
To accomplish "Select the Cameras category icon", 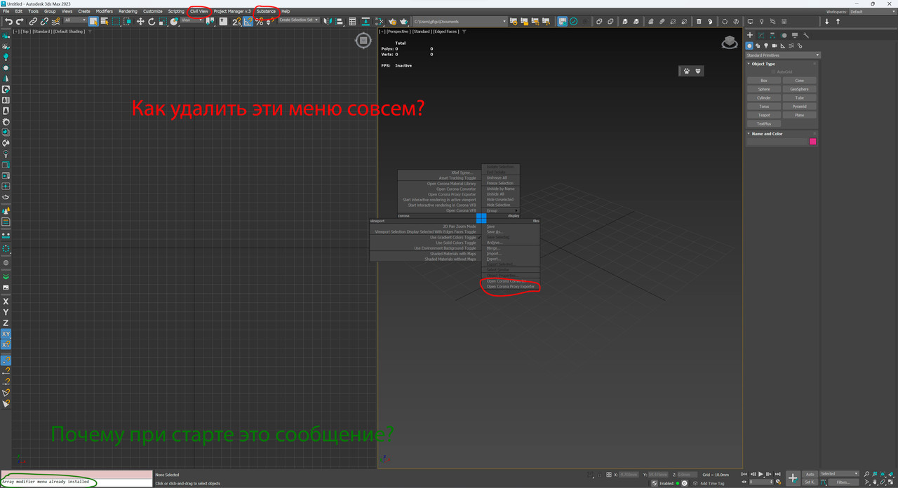I will click(775, 46).
